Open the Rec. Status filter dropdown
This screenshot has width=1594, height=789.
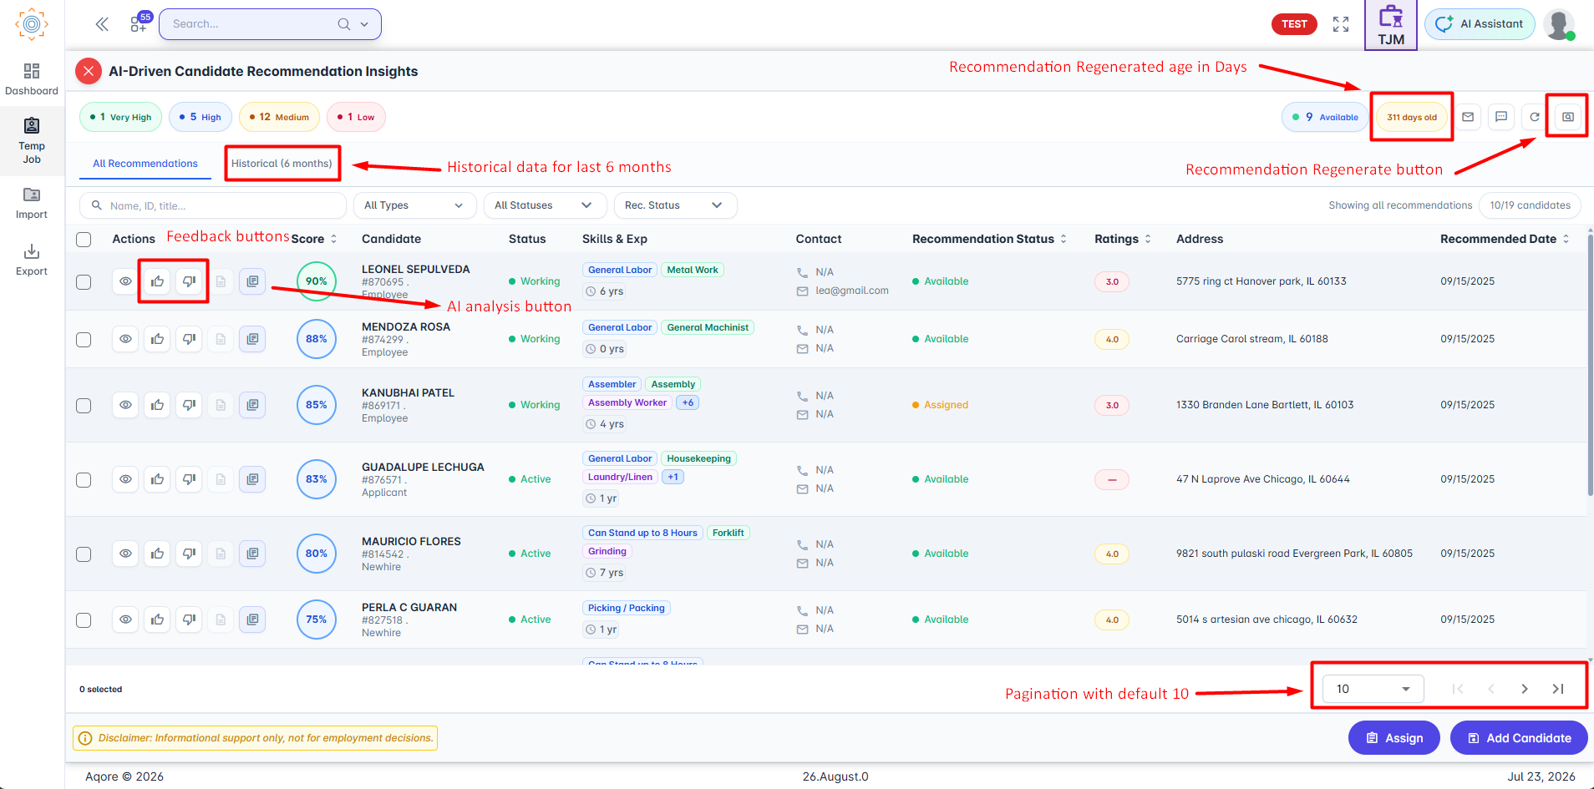[675, 205]
